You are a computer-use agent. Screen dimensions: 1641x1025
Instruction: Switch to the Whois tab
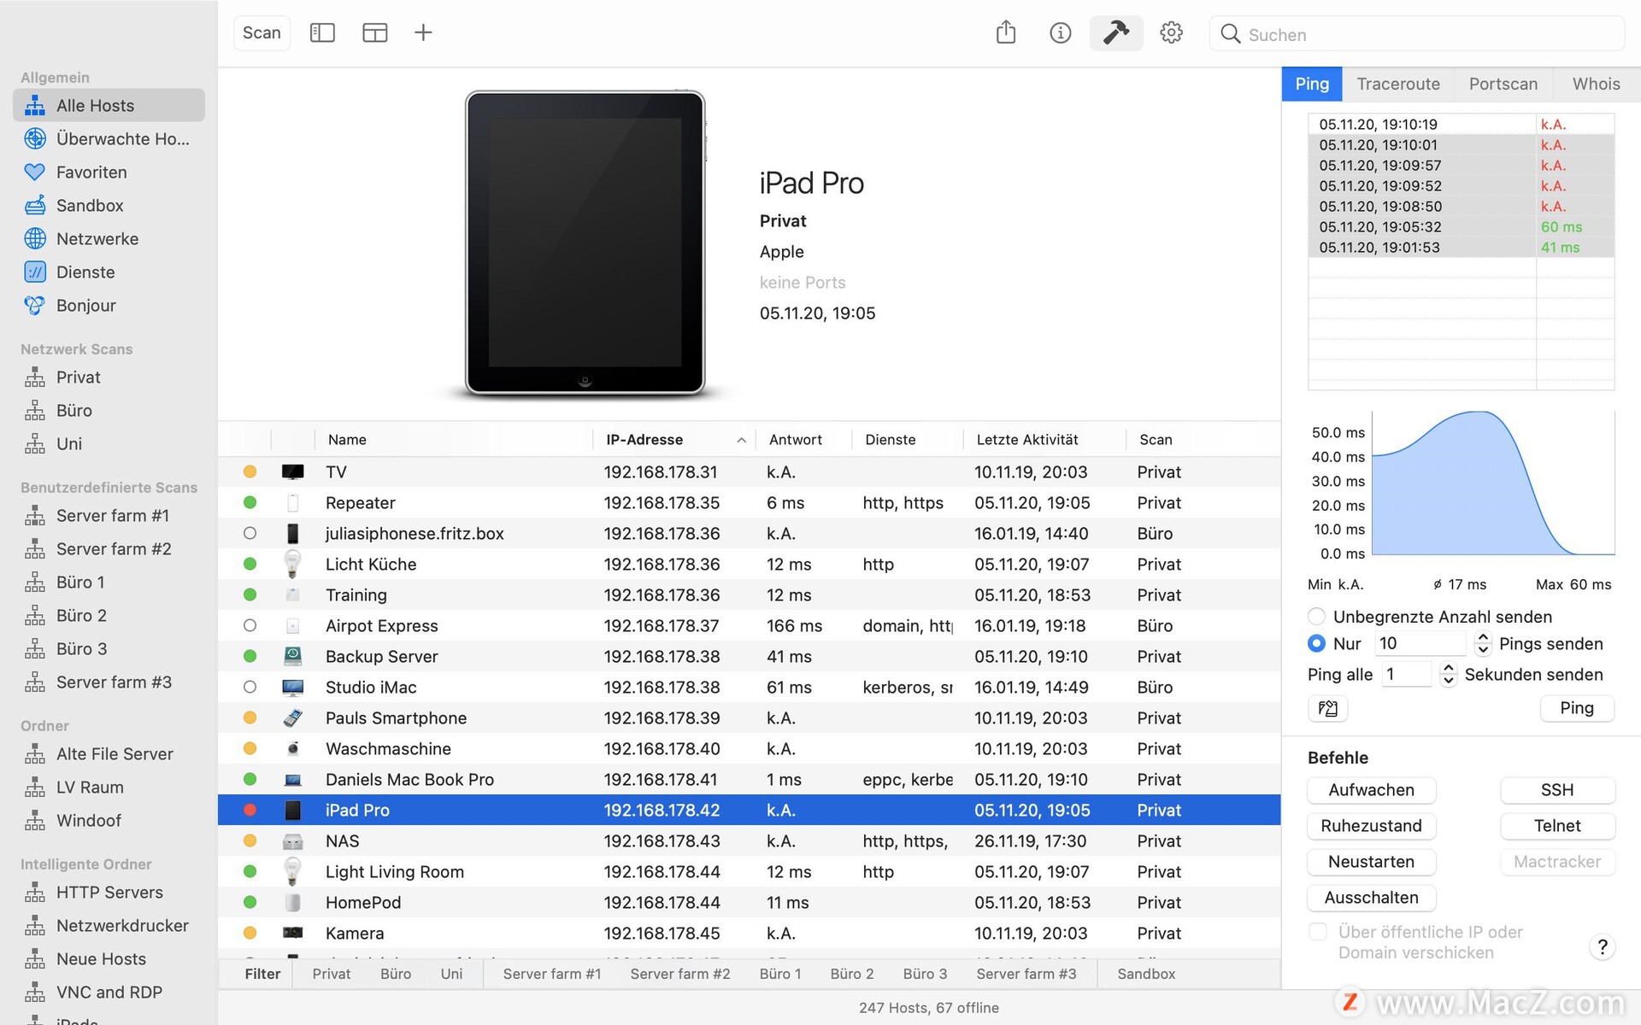pyautogui.click(x=1596, y=84)
